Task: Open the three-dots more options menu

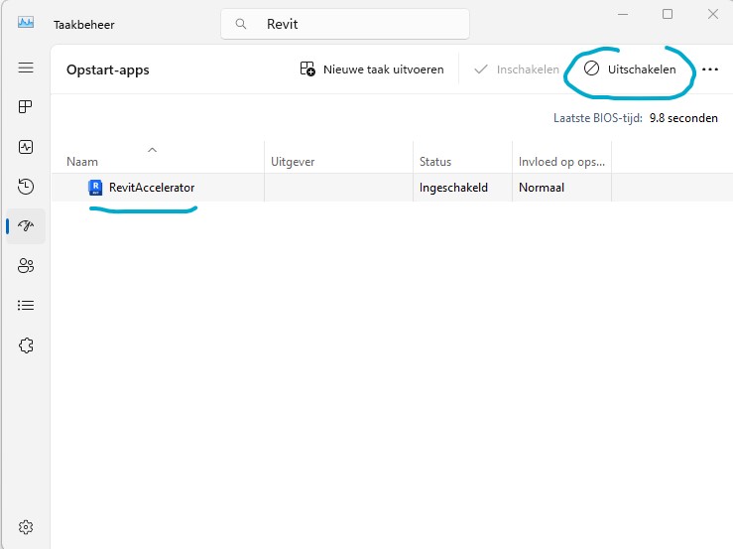Action: click(710, 69)
